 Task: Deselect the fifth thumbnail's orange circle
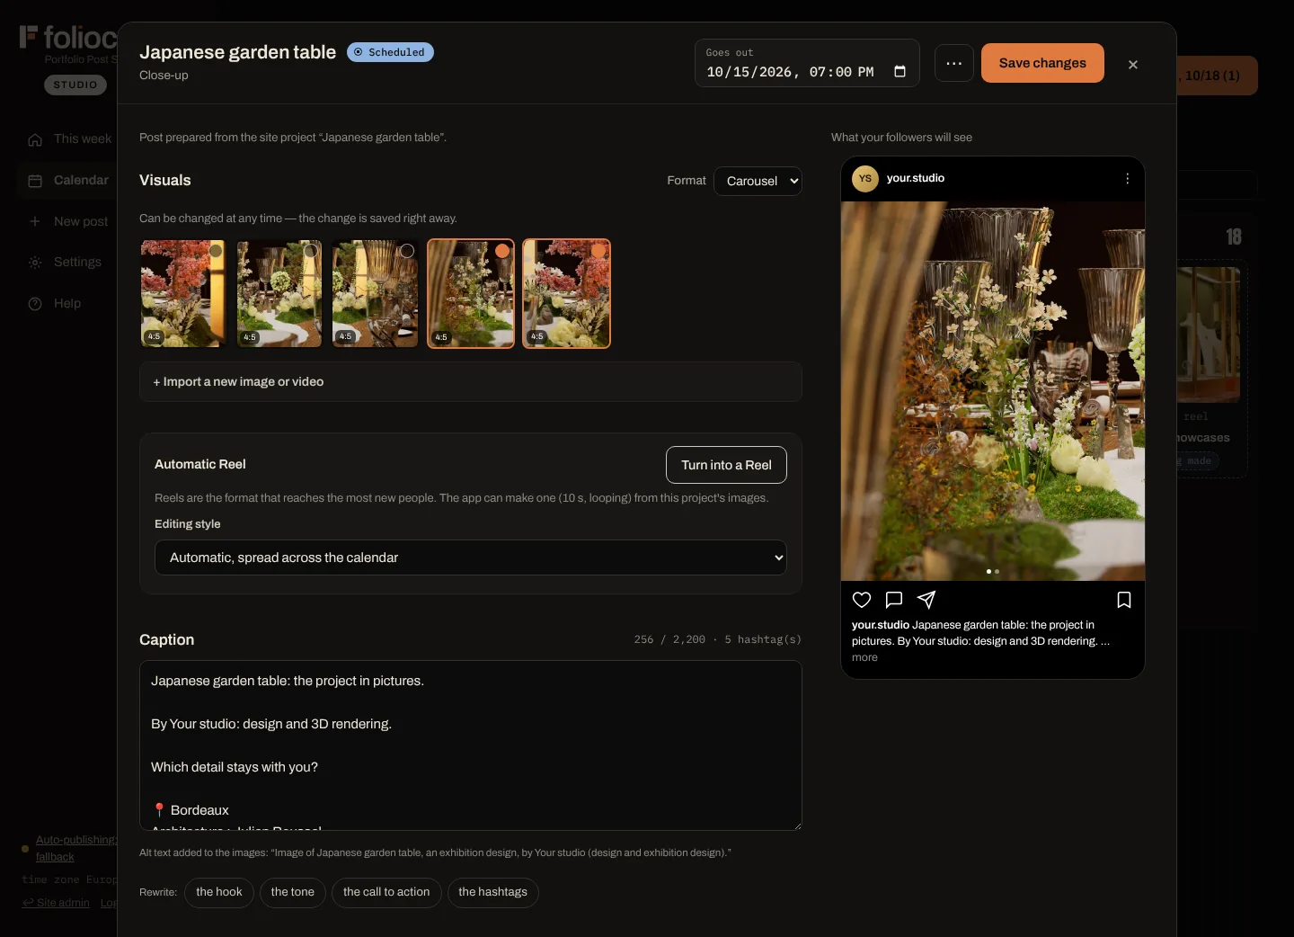(598, 251)
